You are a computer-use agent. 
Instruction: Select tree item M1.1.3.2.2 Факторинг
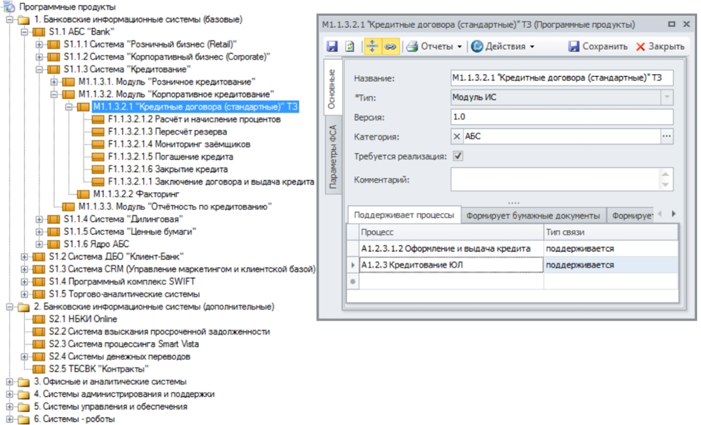coord(136,194)
